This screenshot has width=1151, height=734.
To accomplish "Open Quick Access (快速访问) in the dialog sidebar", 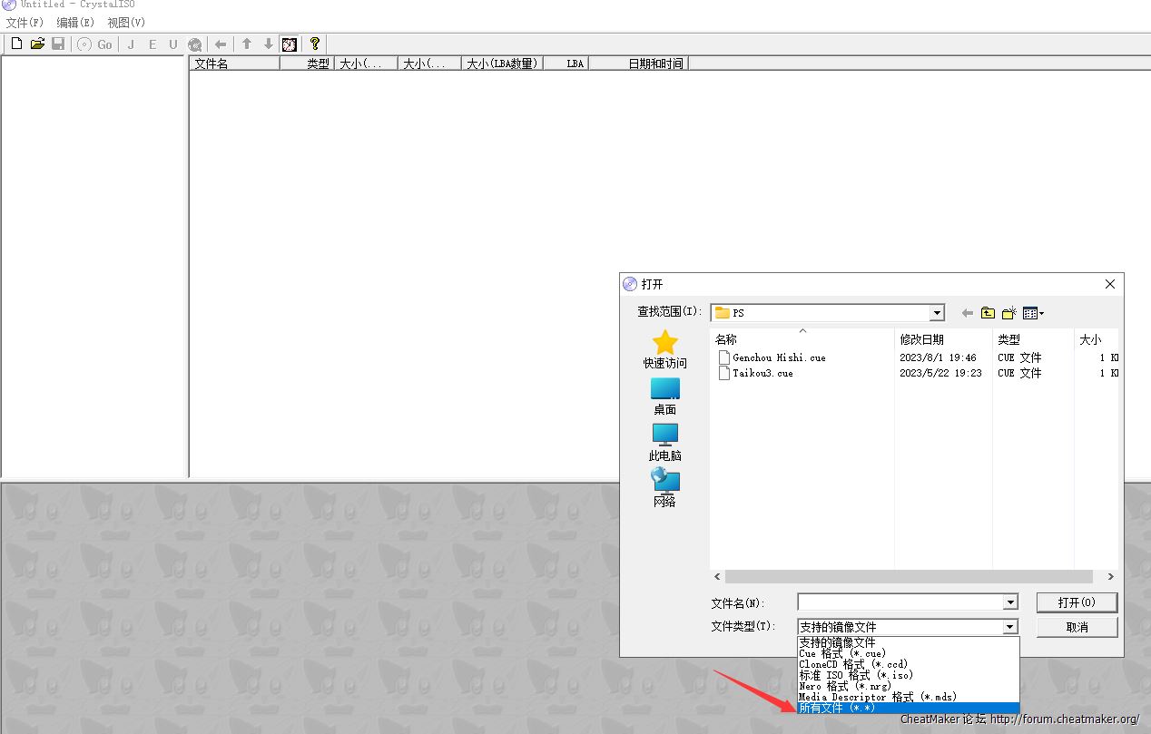I will (664, 349).
